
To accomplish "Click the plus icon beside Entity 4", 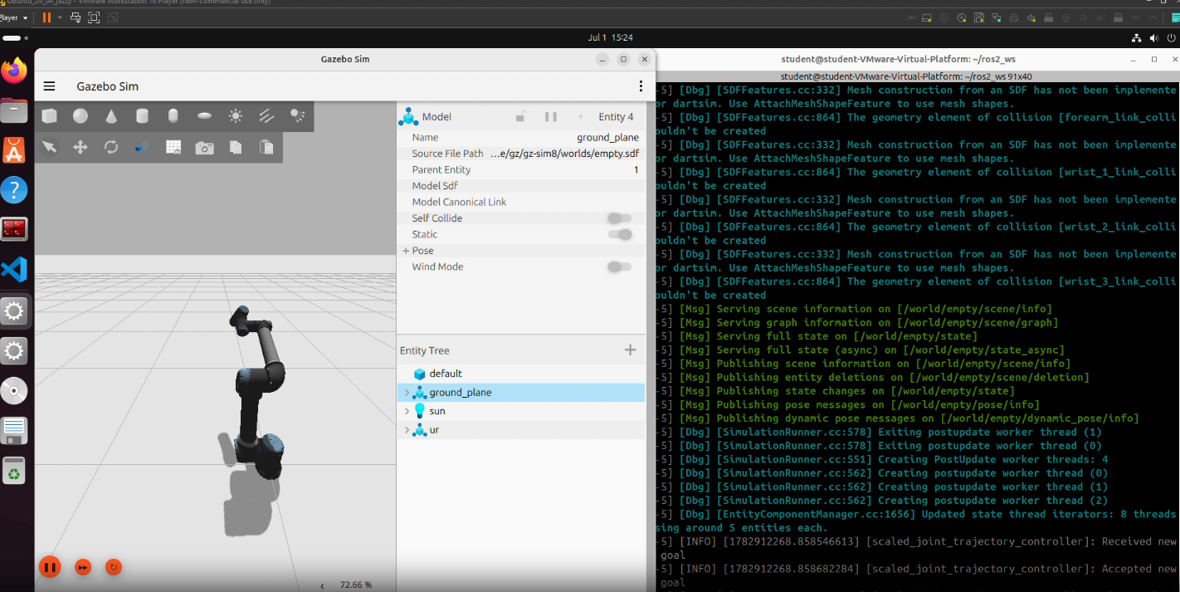I will (581, 117).
